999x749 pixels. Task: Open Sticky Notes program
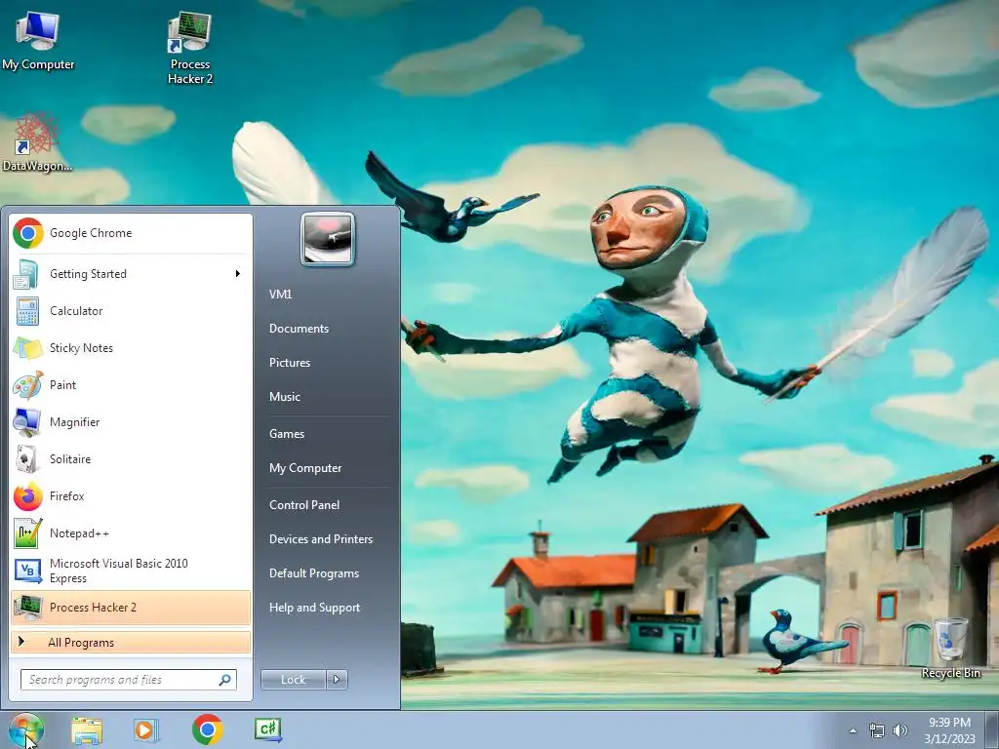point(131,348)
